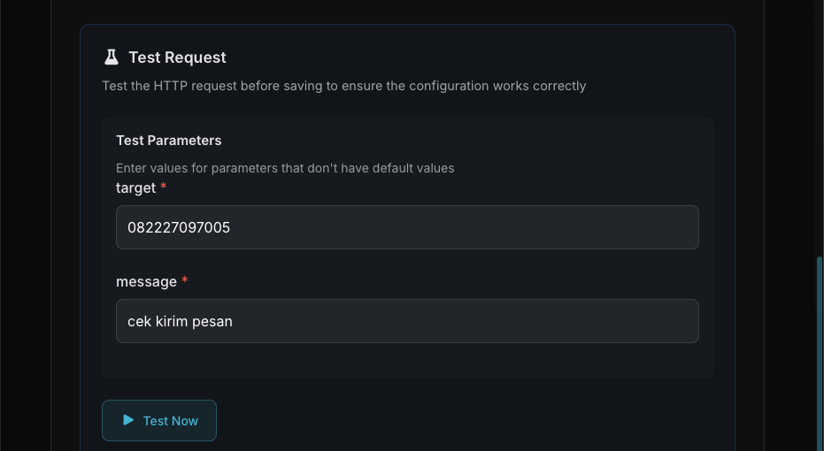824x451 pixels.
Task: Click the "Enter values for parameters" hint text
Action: point(285,168)
